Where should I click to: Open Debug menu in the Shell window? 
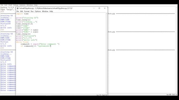click(16, 5)
